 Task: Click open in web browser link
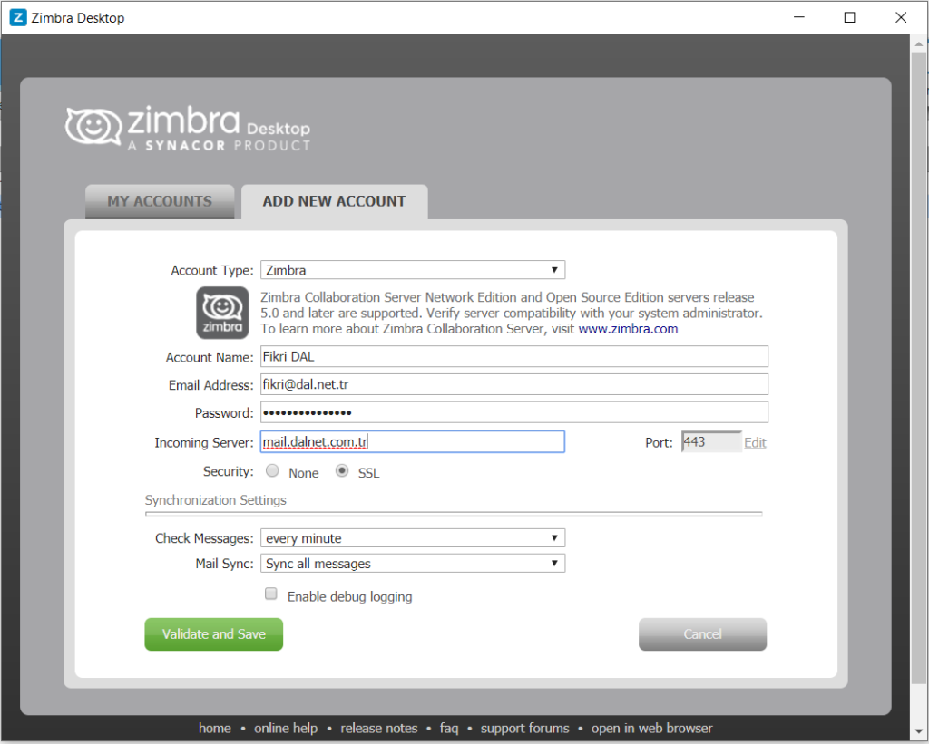coord(651,729)
